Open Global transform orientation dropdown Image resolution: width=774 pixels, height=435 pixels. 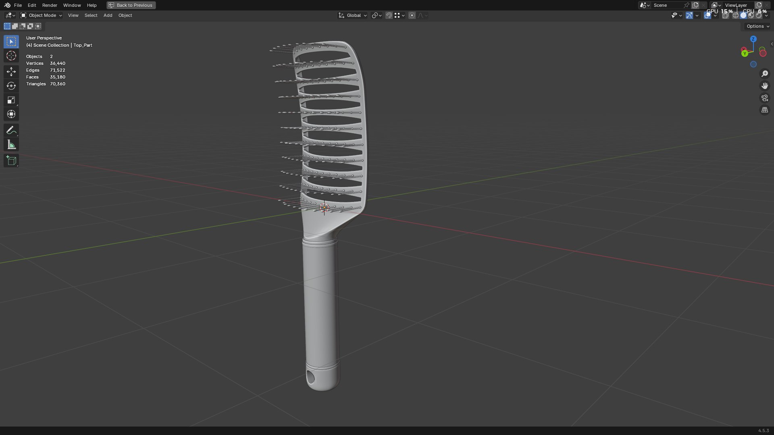(353, 15)
